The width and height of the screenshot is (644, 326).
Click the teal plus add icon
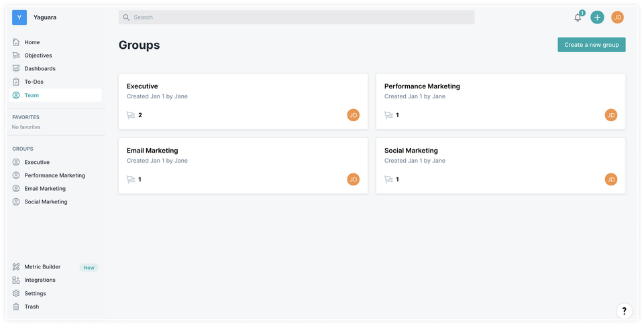[597, 17]
